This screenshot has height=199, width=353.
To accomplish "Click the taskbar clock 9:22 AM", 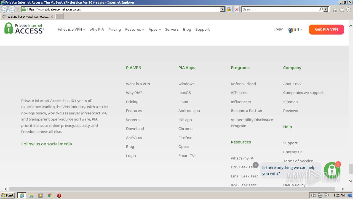I will point(339,195).
